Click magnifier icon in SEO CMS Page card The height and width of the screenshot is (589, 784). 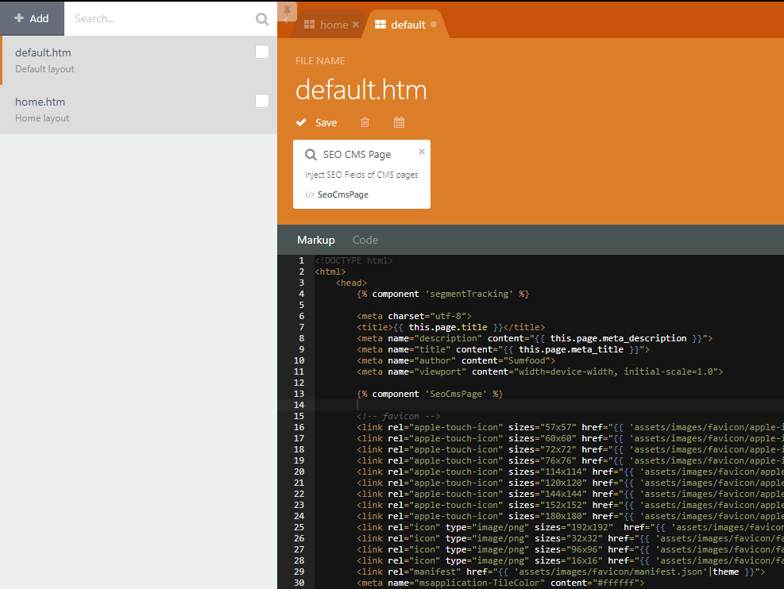tap(311, 154)
